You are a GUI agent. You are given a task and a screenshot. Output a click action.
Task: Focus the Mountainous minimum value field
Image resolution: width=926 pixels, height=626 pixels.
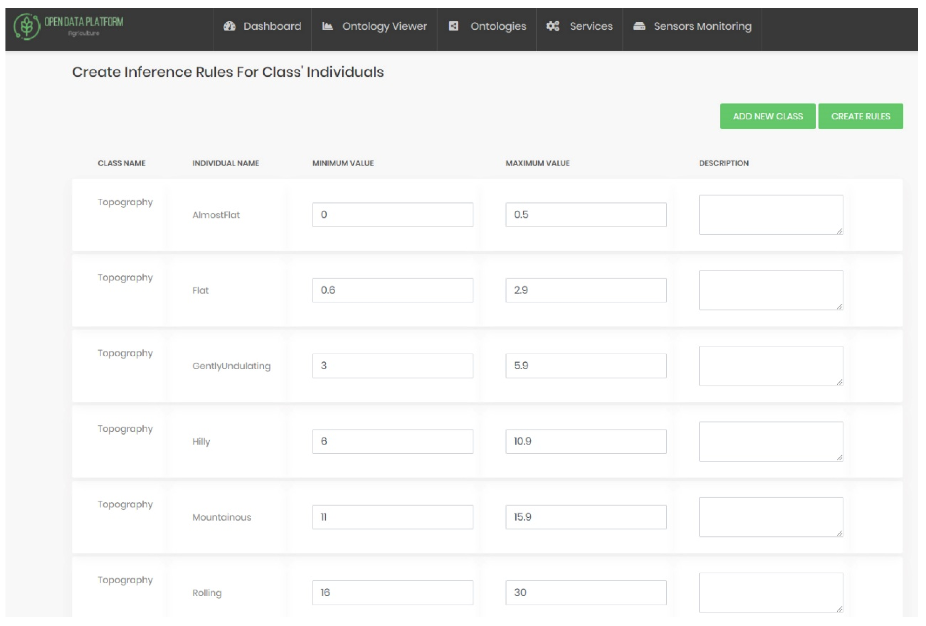point(392,517)
